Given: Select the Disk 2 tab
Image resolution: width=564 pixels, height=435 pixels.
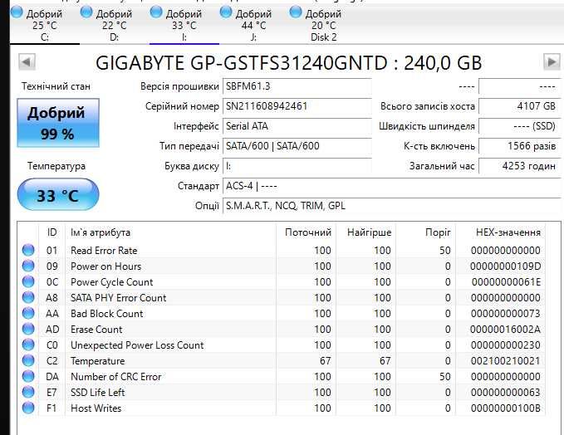Looking at the screenshot, I should pyautogui.click(x=324, y=25).
